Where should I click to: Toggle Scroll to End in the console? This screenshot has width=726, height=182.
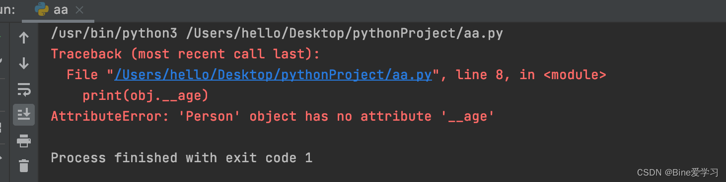[x=23, y=115]
